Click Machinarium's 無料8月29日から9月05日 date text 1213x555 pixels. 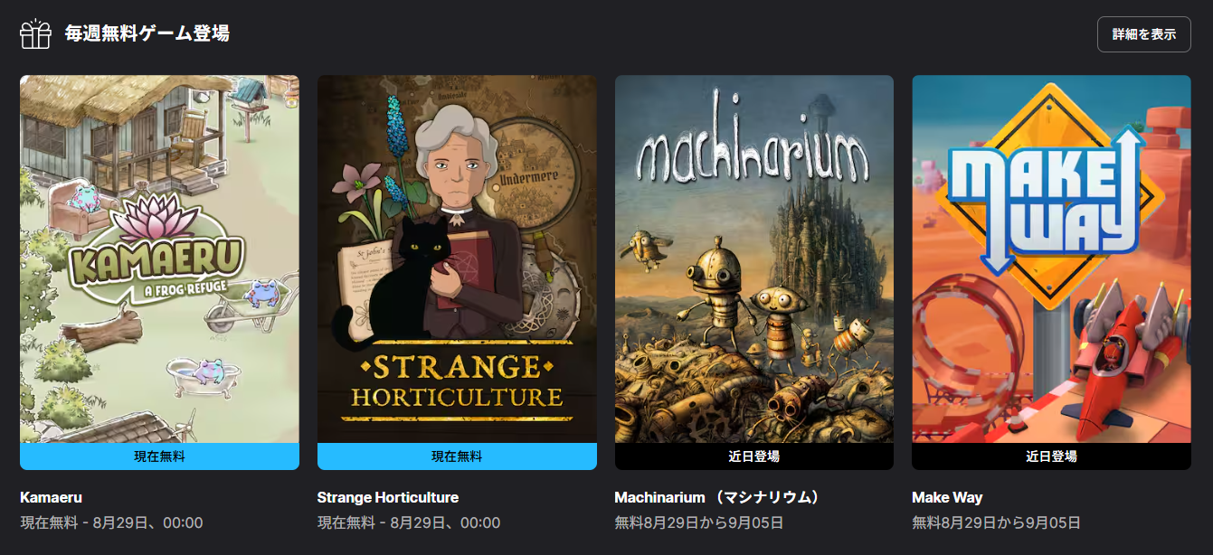699,522
